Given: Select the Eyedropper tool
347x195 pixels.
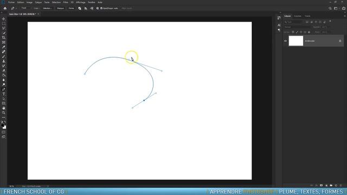Looking at the screenshot, I should 4,47.
